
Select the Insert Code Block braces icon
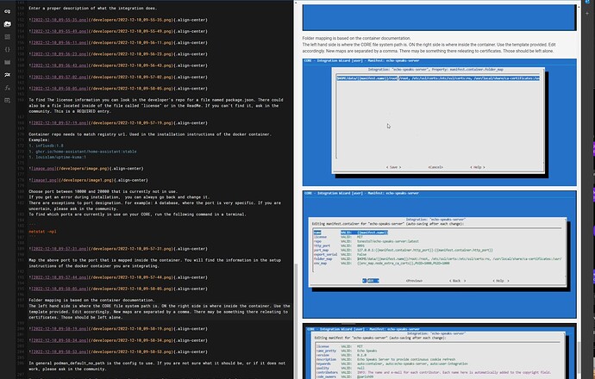(7, 50)
